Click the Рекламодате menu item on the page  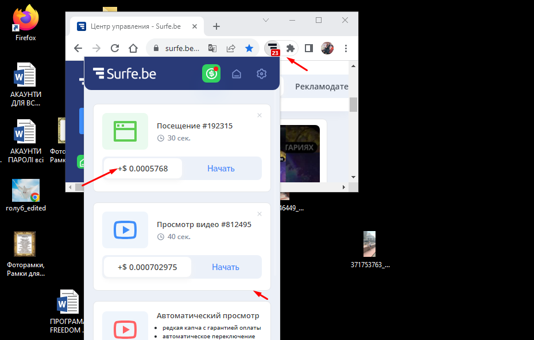pos(322,87)
